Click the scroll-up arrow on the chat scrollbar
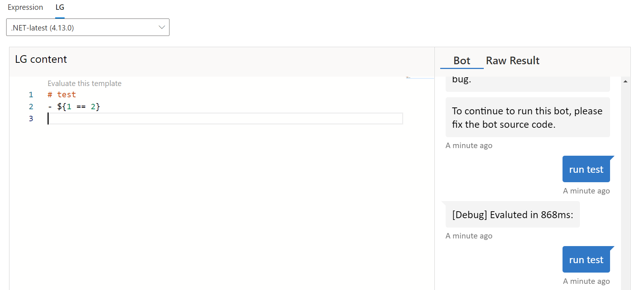The image size is (638, 290). 626,81
